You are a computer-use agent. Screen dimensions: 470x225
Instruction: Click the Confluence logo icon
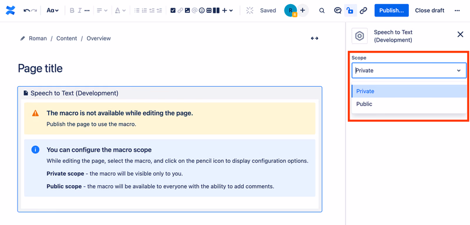click(x=11, y=10)
